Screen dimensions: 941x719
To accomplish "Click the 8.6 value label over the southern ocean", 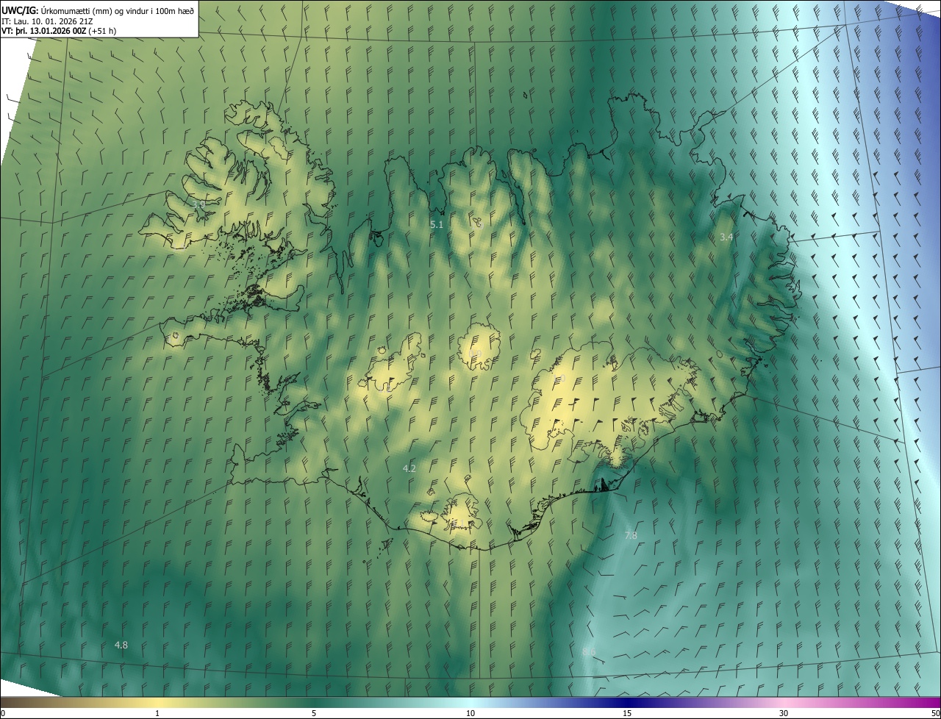I will pos(589,652).
